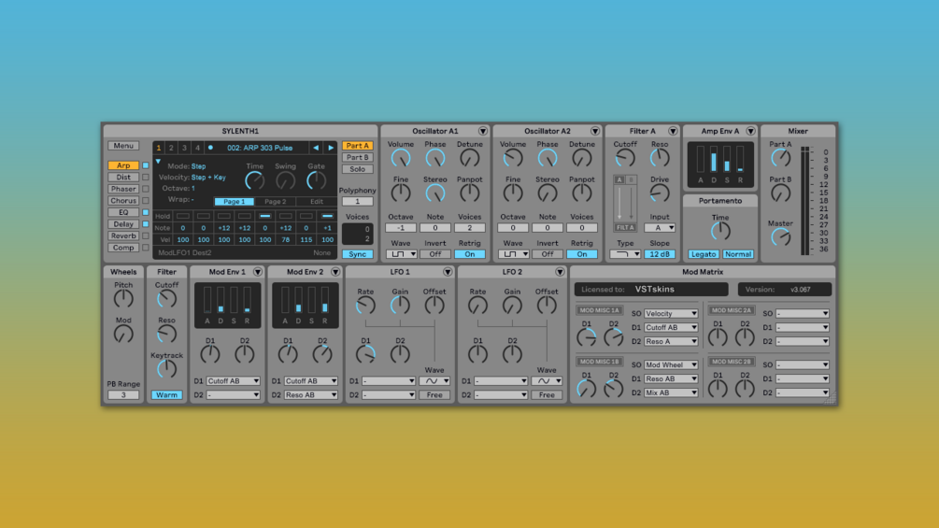Go to previous preset with left arrow

[316, 148]
